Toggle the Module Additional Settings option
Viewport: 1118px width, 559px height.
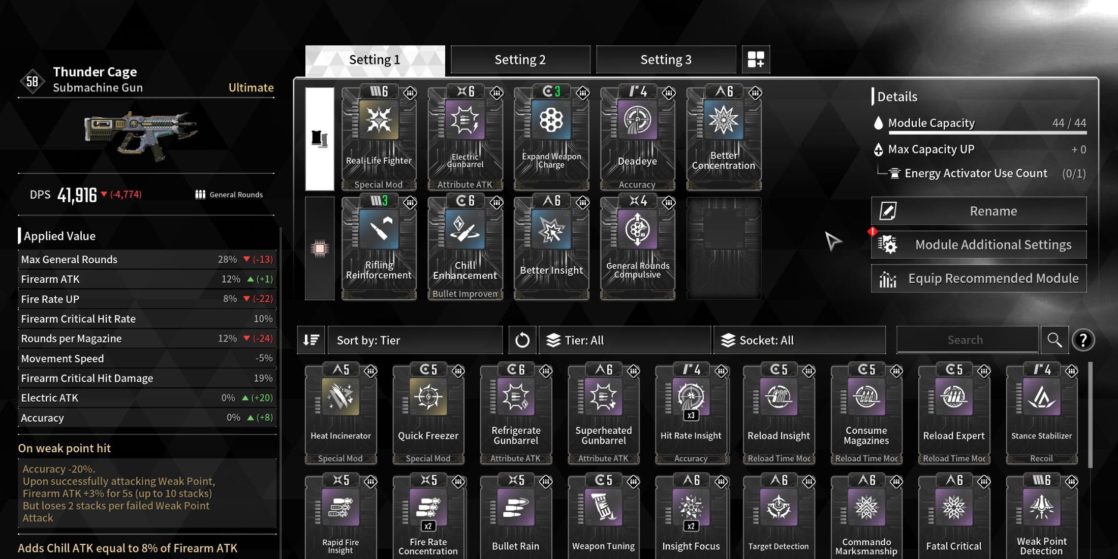pos(979,244)
